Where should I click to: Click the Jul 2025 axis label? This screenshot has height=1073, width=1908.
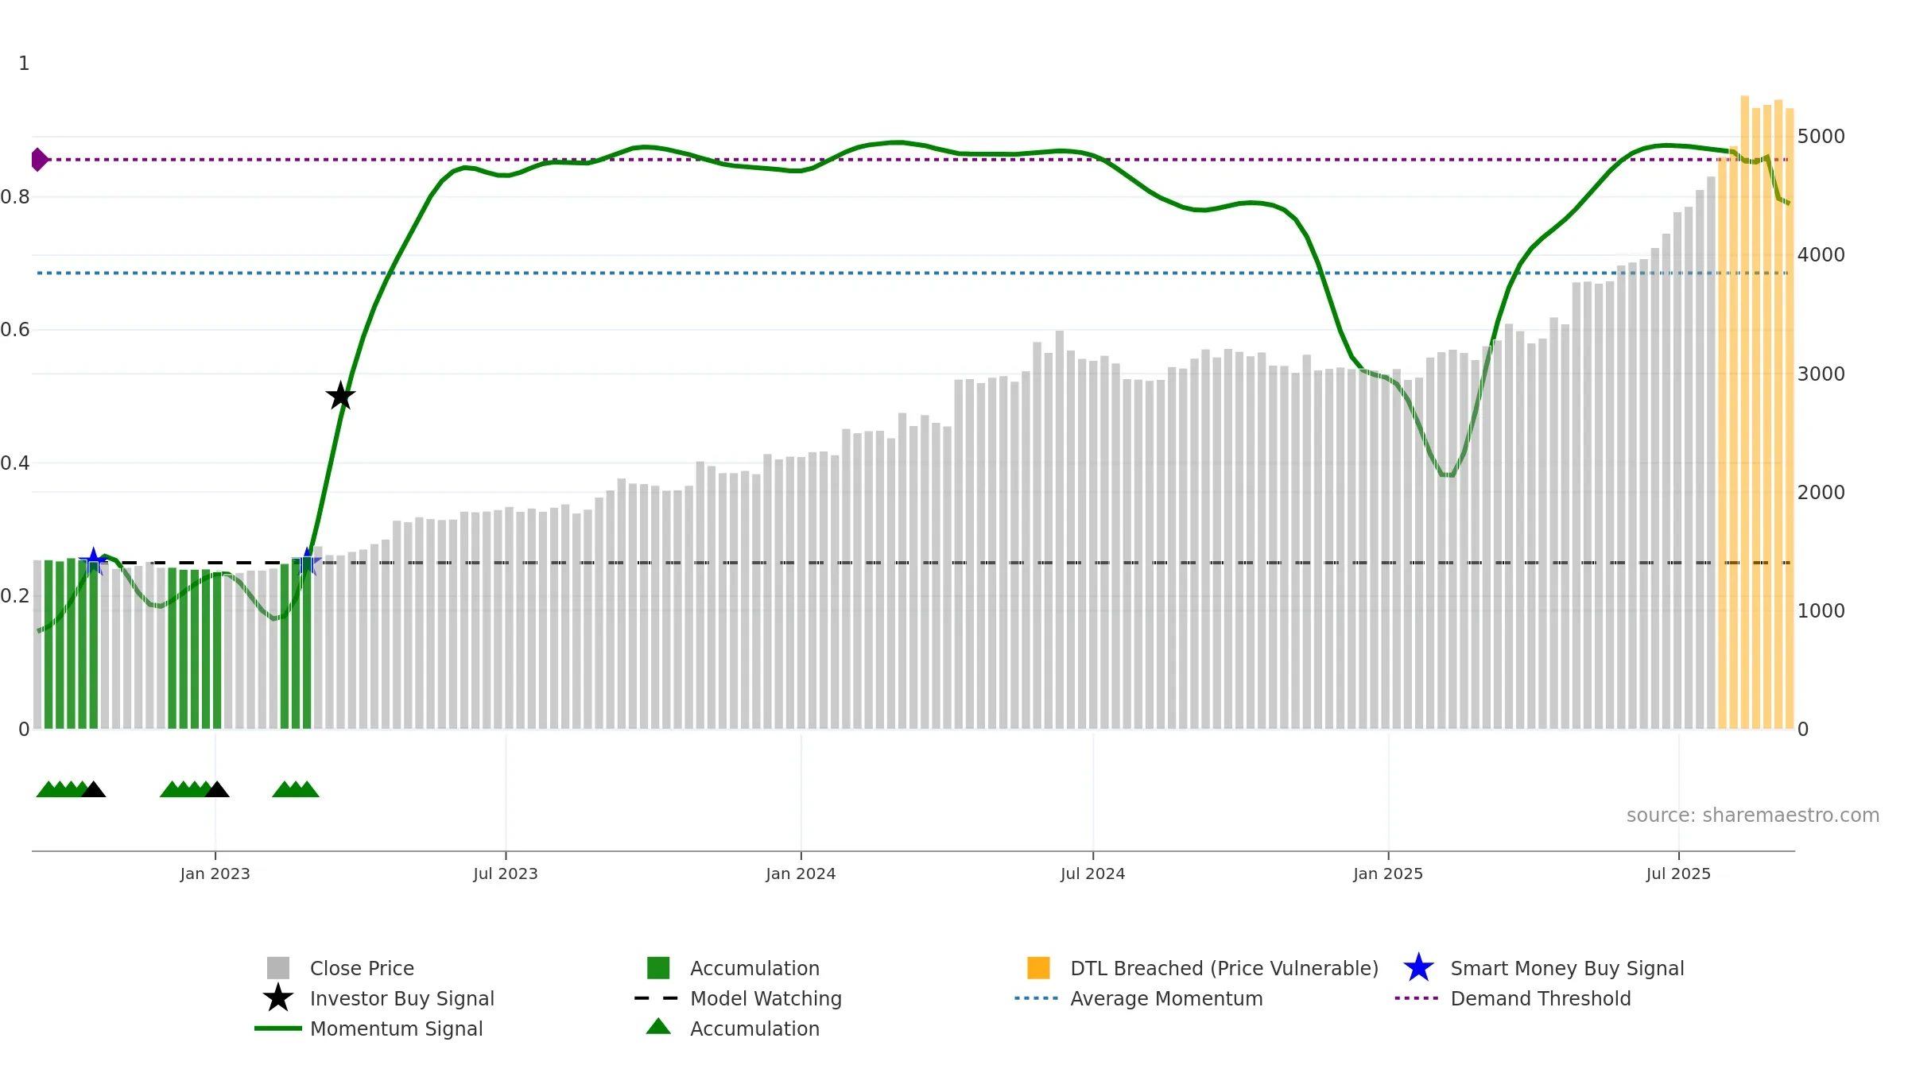[x=1678, y=874]
